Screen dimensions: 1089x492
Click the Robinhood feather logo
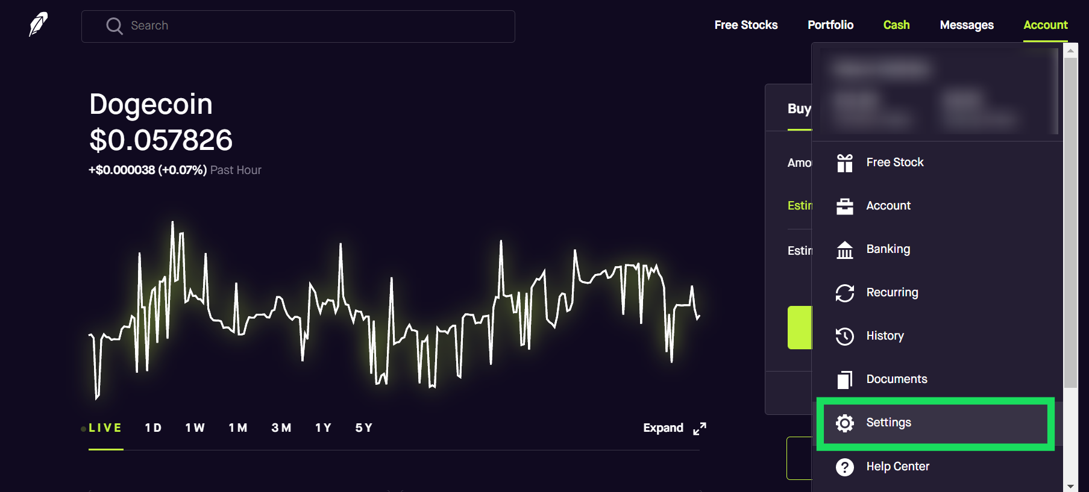pos(38,25)
